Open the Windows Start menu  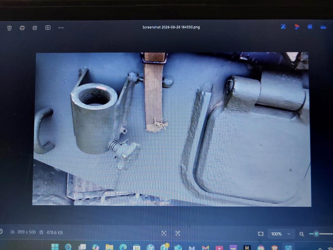coord(55,247)
